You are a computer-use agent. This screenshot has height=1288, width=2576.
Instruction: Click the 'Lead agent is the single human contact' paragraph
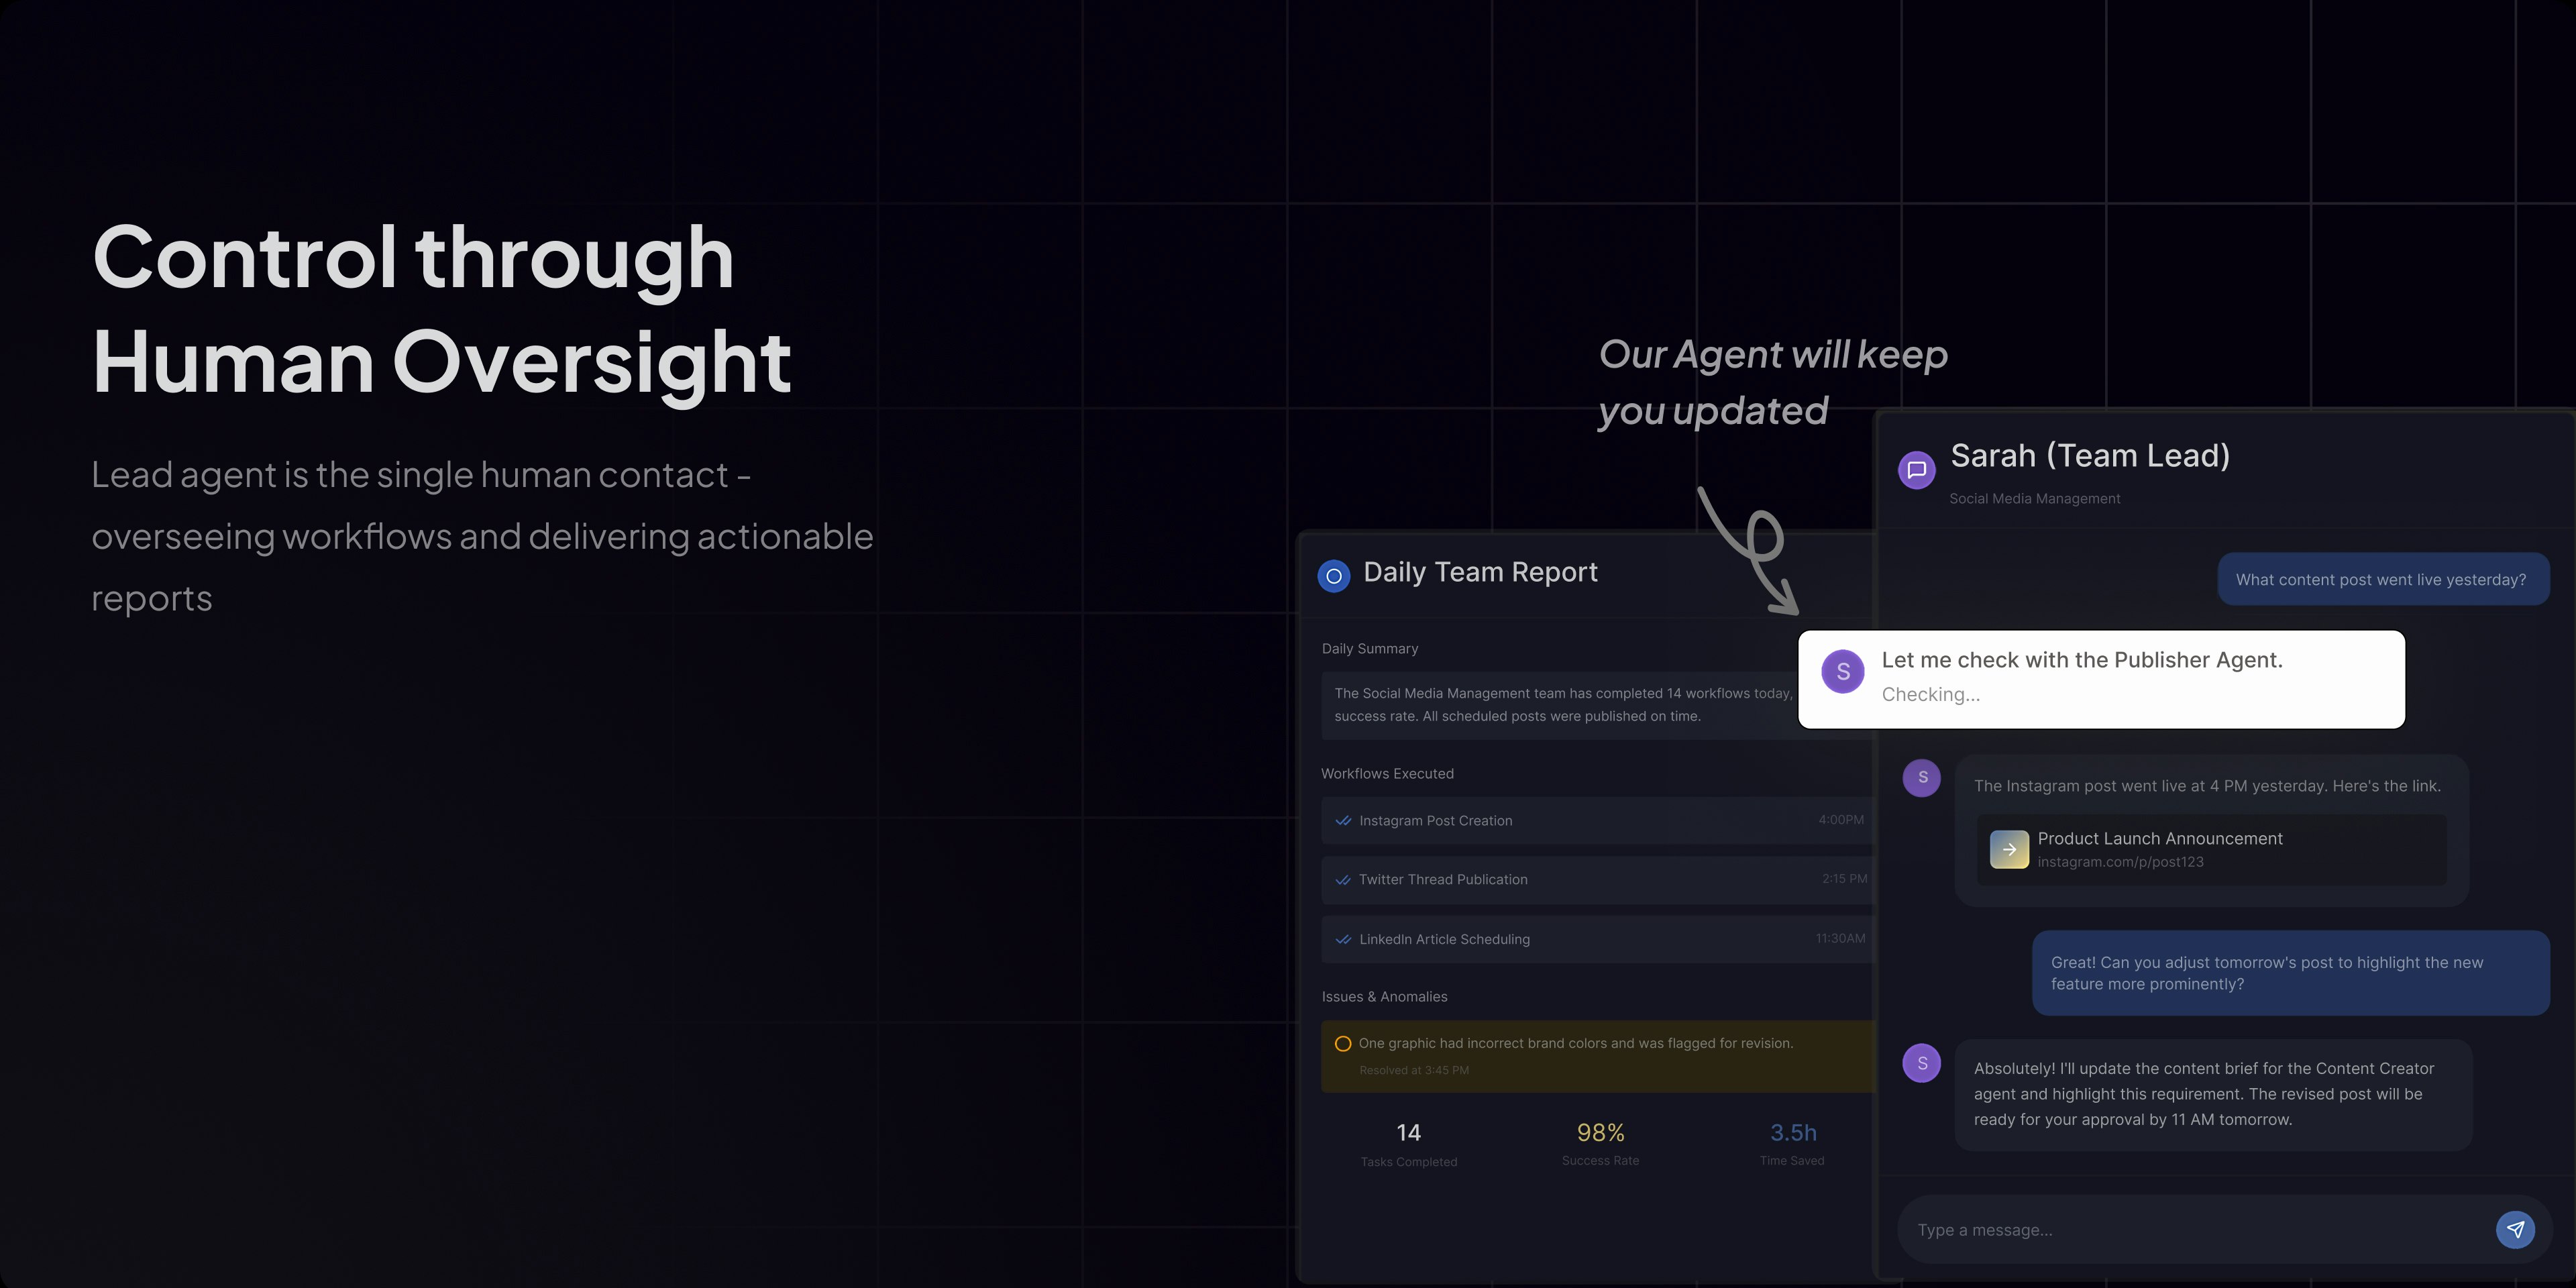click(482, 537)
